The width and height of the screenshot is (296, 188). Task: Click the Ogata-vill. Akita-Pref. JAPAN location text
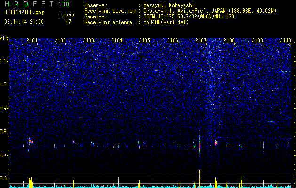210,11
